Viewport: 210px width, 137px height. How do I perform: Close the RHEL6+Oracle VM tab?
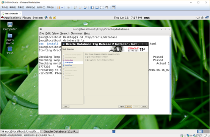(20, 14)
